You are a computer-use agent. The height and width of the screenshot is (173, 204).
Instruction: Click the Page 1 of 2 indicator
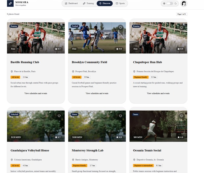182,14
